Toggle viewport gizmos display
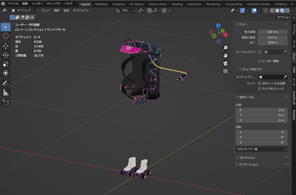This screenshot has height=195, width=296. 243,11
